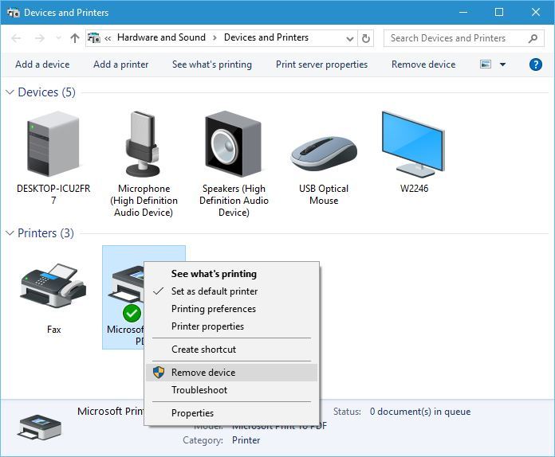Viewport: 555px width, 457px height.
Task: Go back with the left arrow
Action: [16, 38]
